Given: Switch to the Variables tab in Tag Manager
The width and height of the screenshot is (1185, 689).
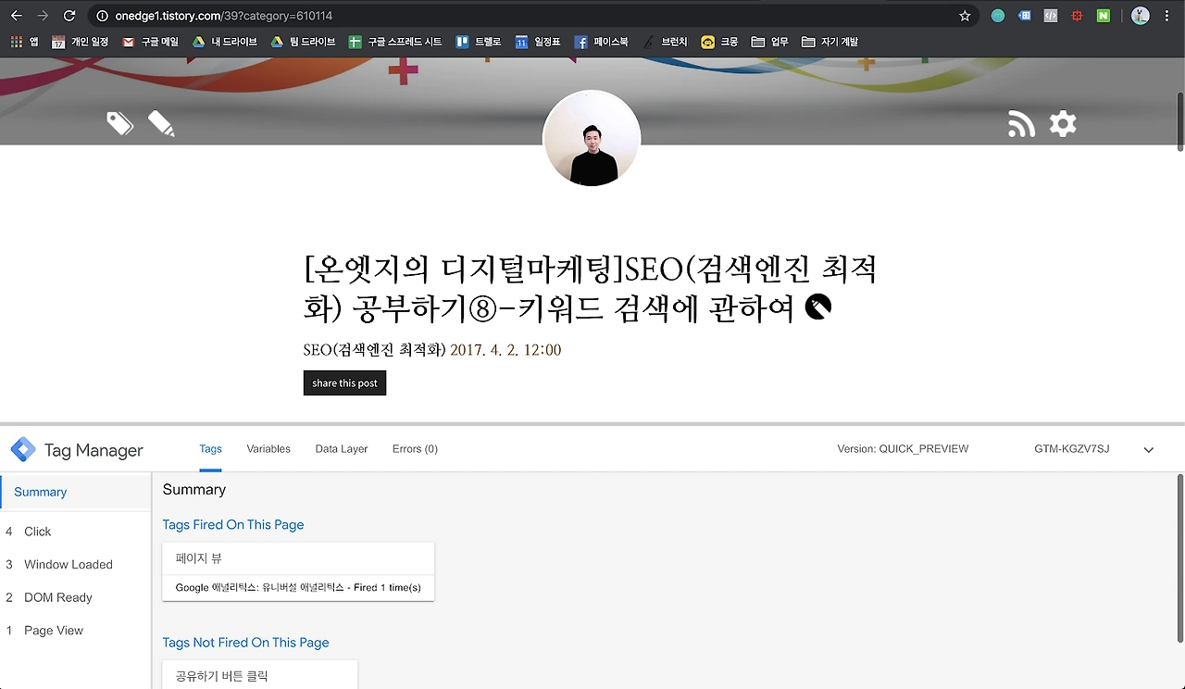Looking at the screenshot, I should 268,449.
